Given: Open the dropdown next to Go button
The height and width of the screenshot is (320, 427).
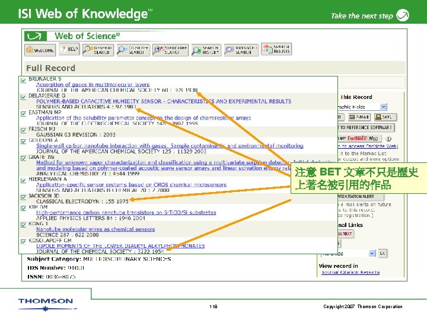Looking at the screenshot, I should [x=372, y=254].
